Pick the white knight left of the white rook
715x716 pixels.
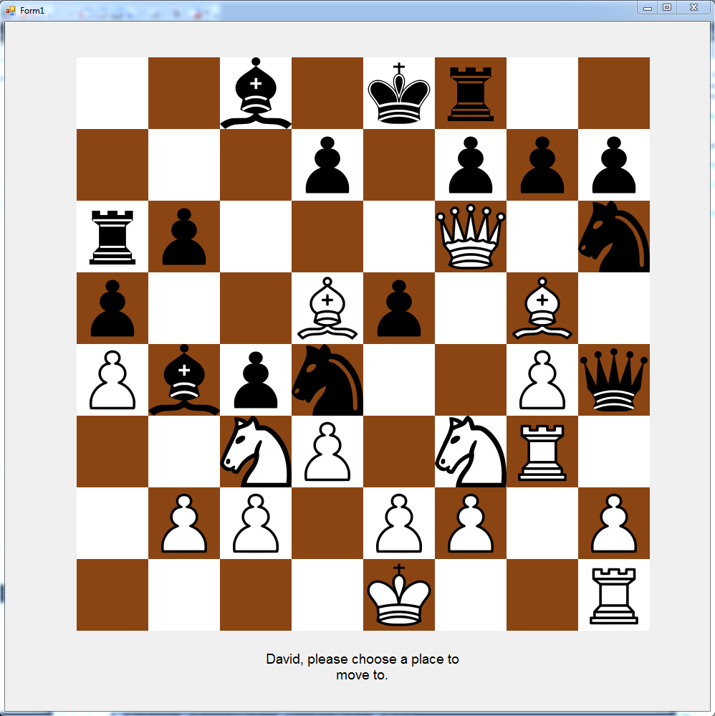(471, 452)
